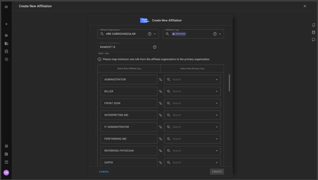Open primary role dropdown for INTERPRETING MD
Image resolution: width=318 pixels, height=180 pixels.
point(217,115)
